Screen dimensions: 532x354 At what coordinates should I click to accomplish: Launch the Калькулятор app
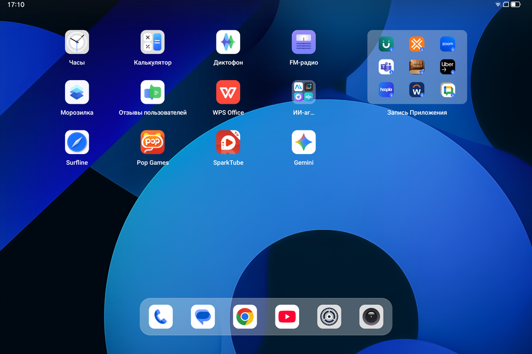[153, 42]
